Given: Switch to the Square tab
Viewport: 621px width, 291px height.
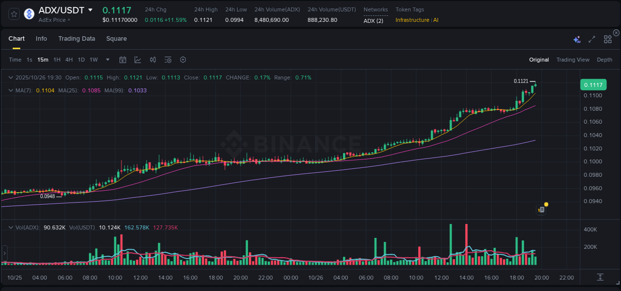Looking at the screenshot, I should (x=116, y=38).
